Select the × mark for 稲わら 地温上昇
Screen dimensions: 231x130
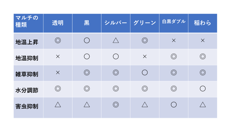click(203, 40)
